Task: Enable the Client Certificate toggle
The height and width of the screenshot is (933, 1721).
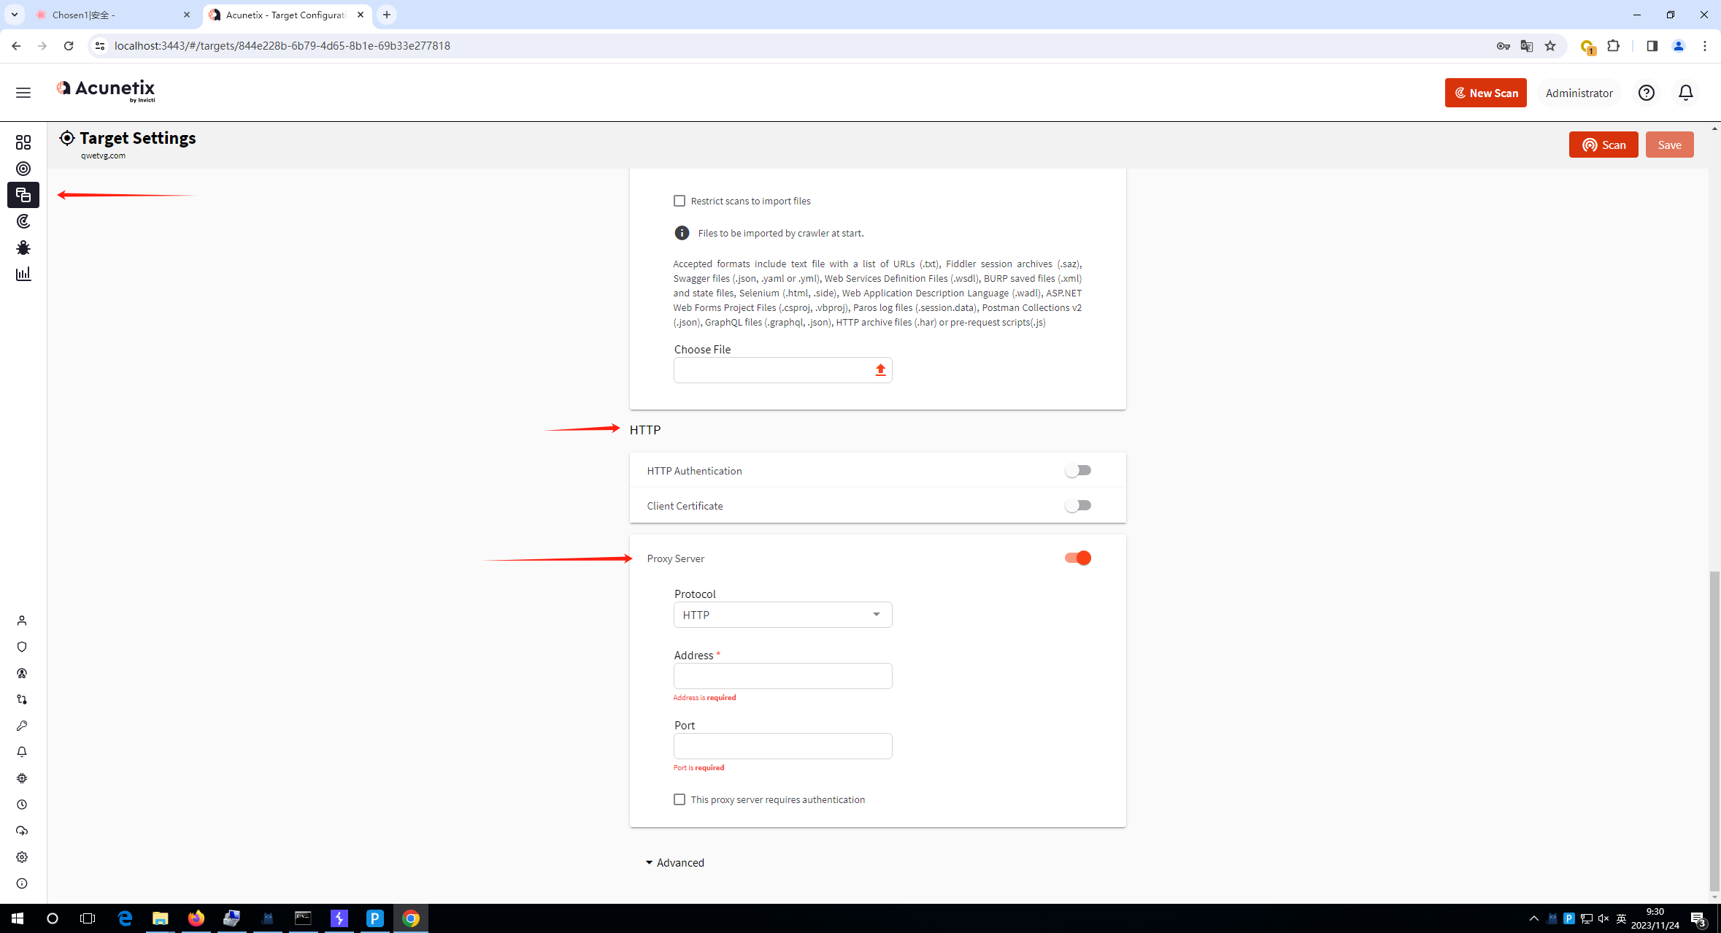Action: pos(1077,505)
